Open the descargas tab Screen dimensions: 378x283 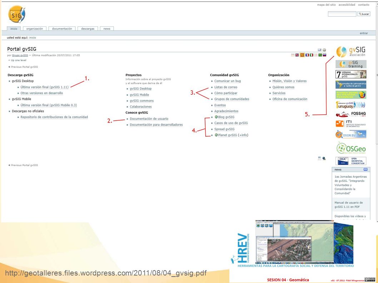[x=88, y=29]
